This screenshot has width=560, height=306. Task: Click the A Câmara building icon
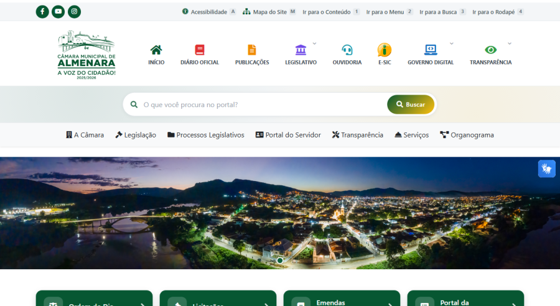click(x=69, y=134)
